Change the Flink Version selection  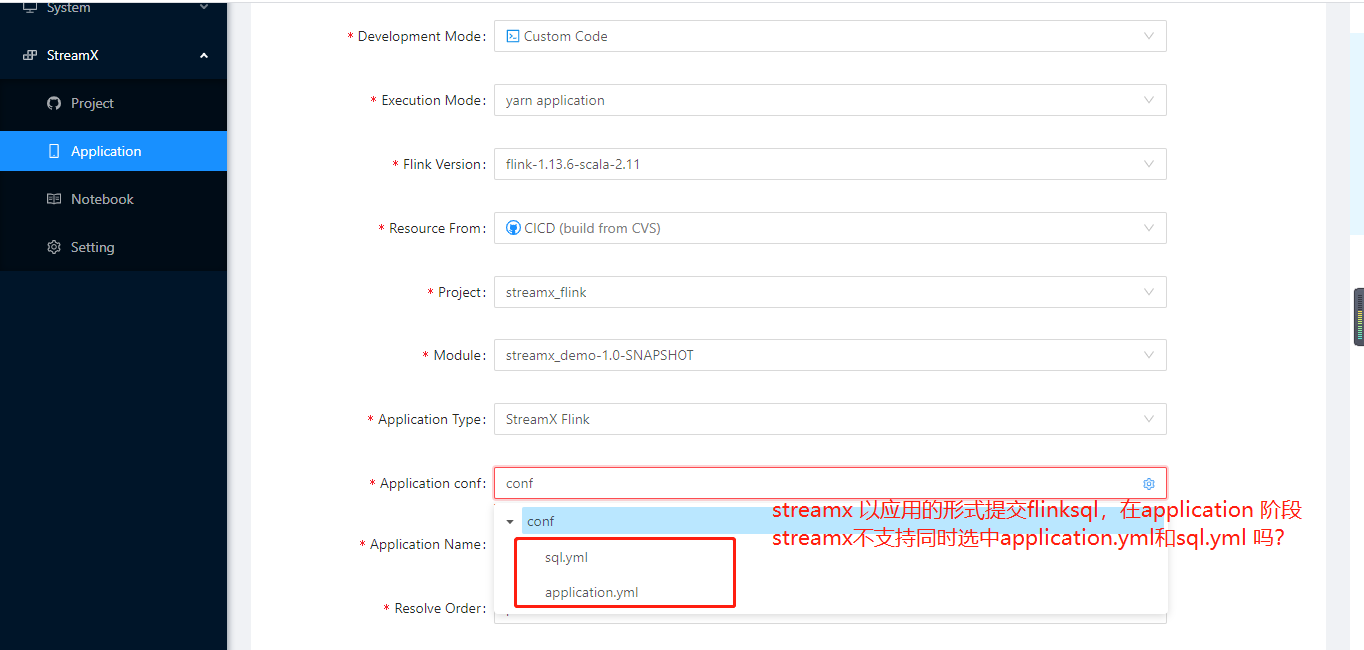(829, 164)
